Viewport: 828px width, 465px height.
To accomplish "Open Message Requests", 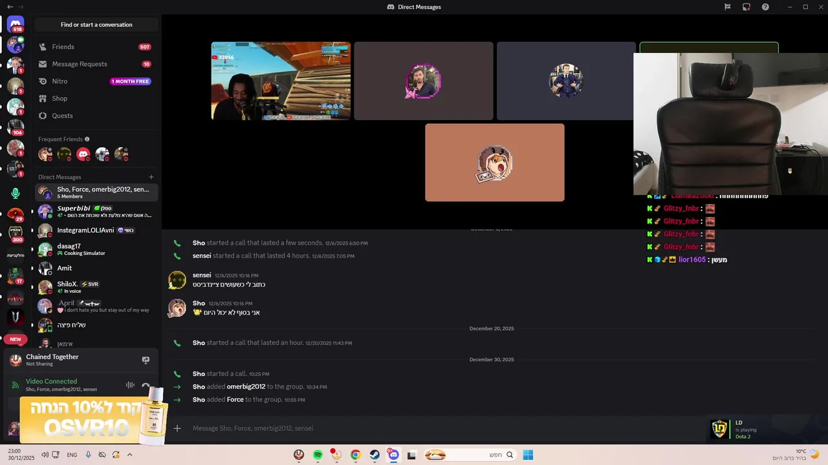I will pyautogui.click(x=96, y=64).
